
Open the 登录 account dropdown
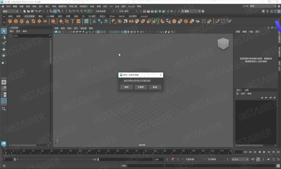(x=191, y=11)
